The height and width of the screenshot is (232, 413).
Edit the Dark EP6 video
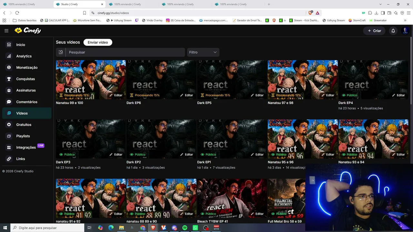186,95
